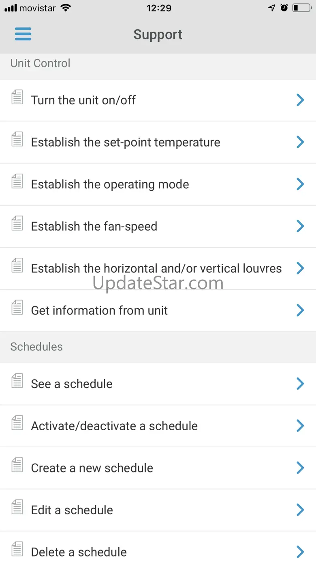
Task: Open Create a new schedule article
Action: pyautogui.click(x=92, y=468)
